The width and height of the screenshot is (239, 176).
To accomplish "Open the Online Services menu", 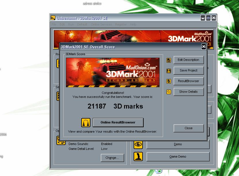I will click(x=101, y=24).
